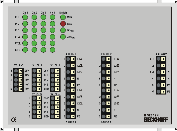177x131 pixels.
Task: Click the KM2774 model label
Action: [x=151, y=115]
